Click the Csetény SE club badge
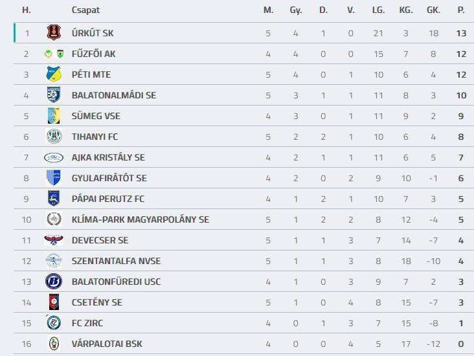This screenshot has width=474, height=356. 53,302
